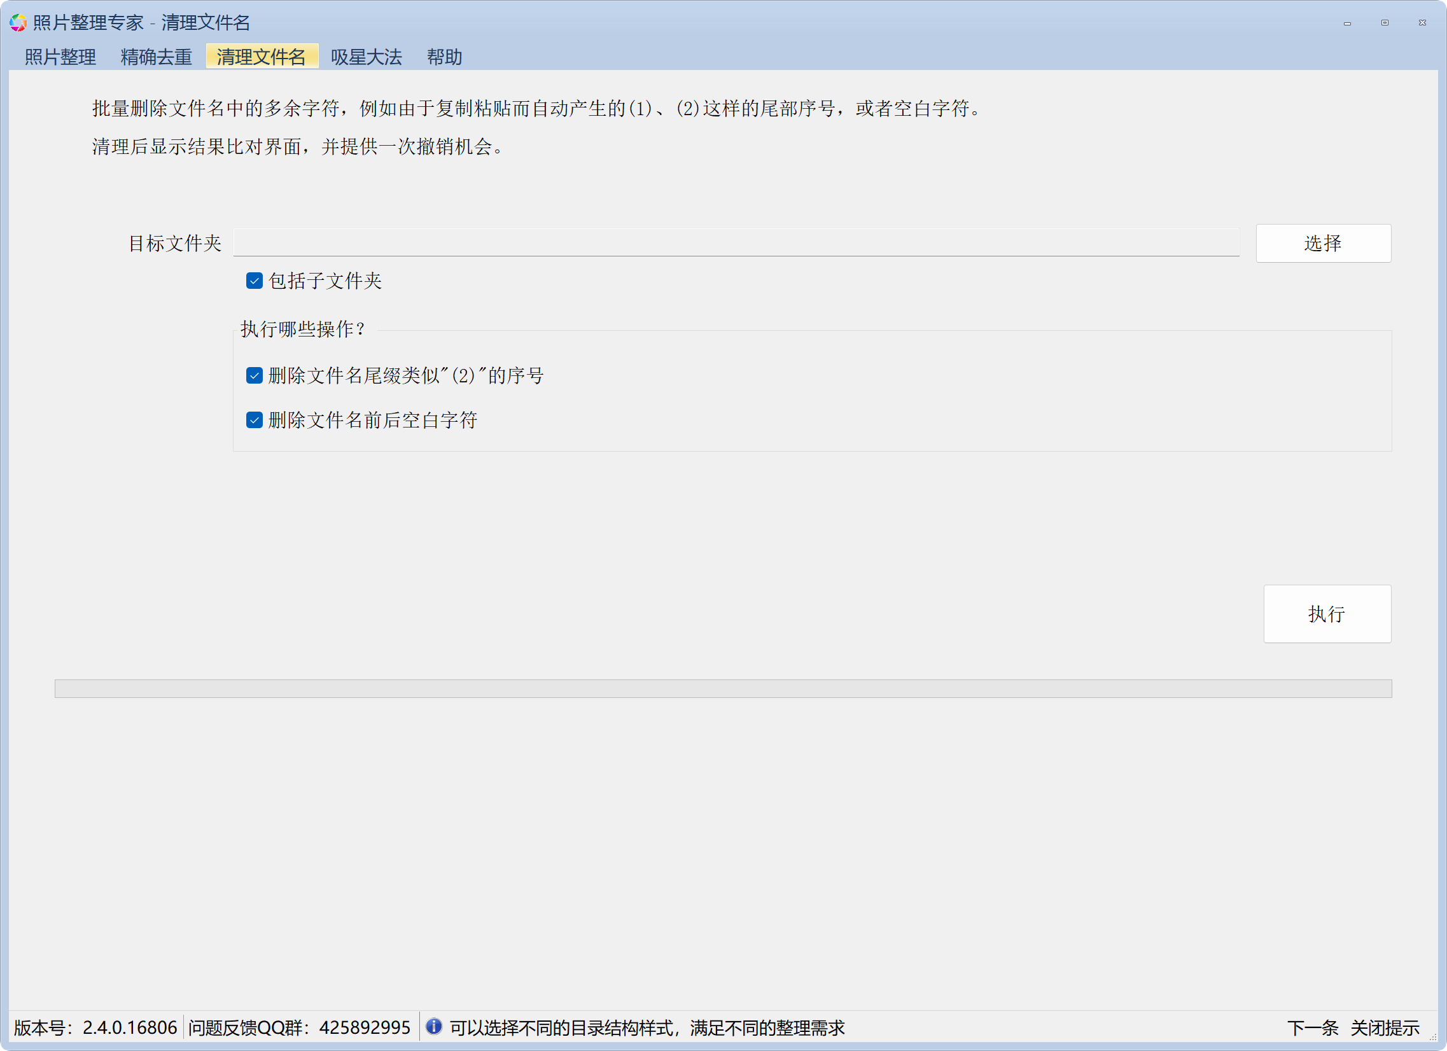This screenshot has width=1447, height=1051.
Task: Click the QQ群 425892995 text
Action: click(x=298, y=1027)
